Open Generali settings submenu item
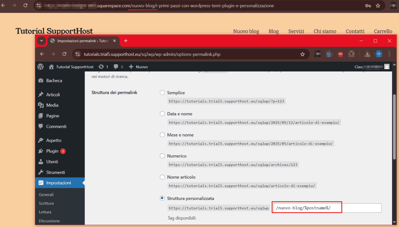The image size is (399, 227). pos(46,194)
